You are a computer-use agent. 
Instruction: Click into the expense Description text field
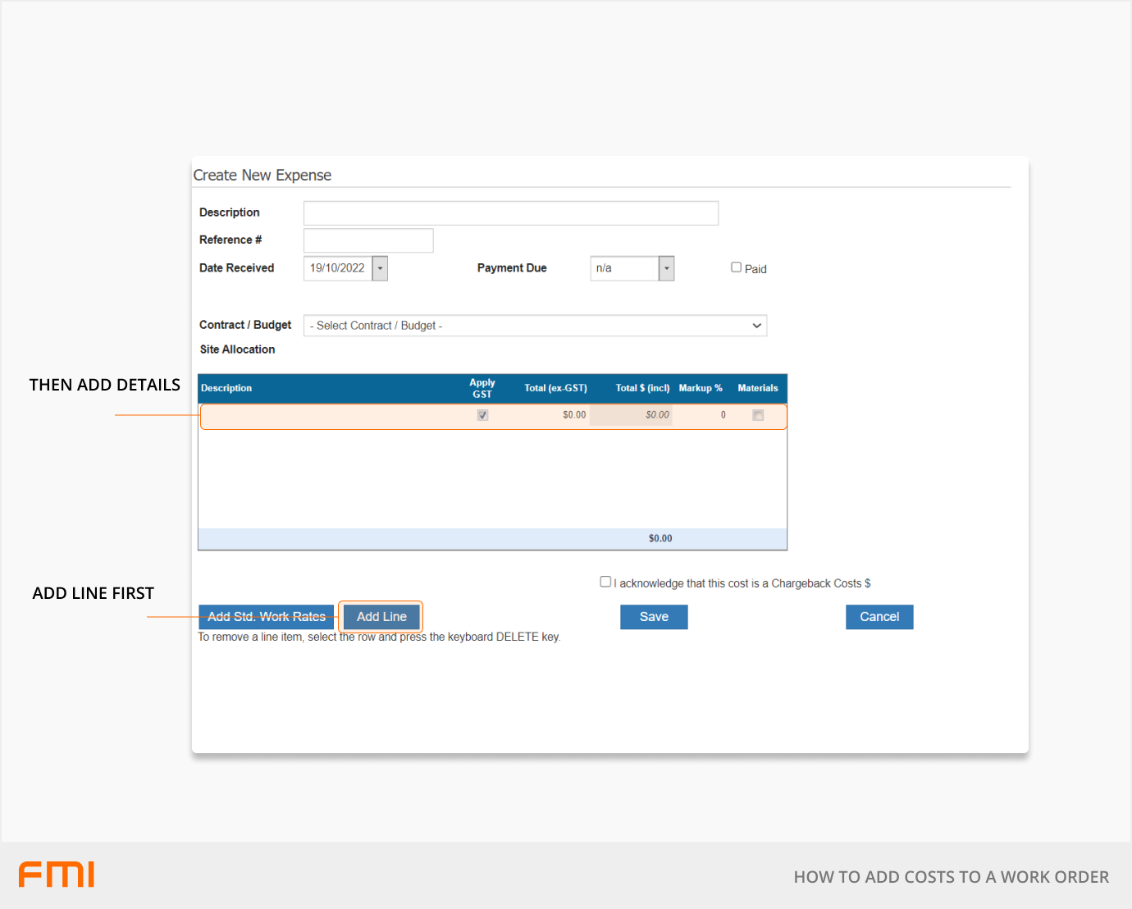(x=510, y=213)
